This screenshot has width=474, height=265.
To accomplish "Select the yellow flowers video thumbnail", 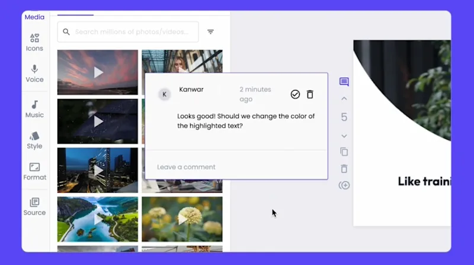I will [182, 219].
